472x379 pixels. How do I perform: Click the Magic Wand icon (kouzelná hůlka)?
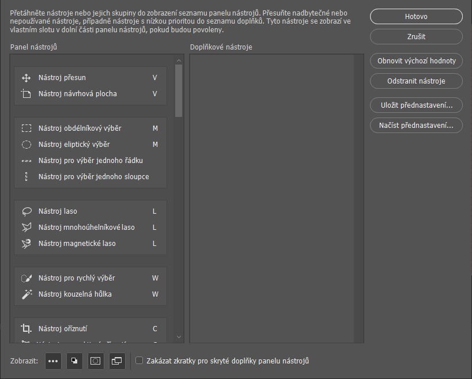tap(27, 294)
